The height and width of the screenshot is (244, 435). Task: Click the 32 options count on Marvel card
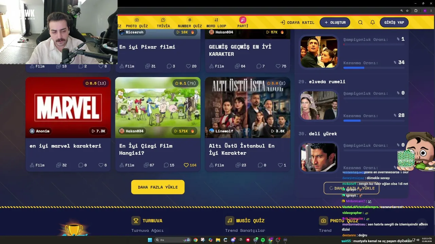tap(62, 165)
